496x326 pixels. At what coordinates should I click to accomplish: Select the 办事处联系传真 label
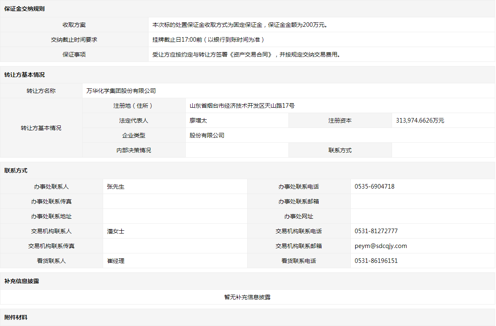point(52,201)
